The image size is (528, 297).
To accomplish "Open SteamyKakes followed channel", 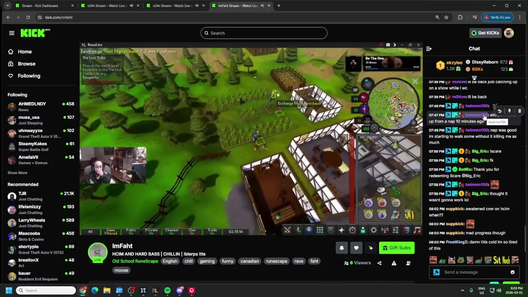I will coord(40,146).
